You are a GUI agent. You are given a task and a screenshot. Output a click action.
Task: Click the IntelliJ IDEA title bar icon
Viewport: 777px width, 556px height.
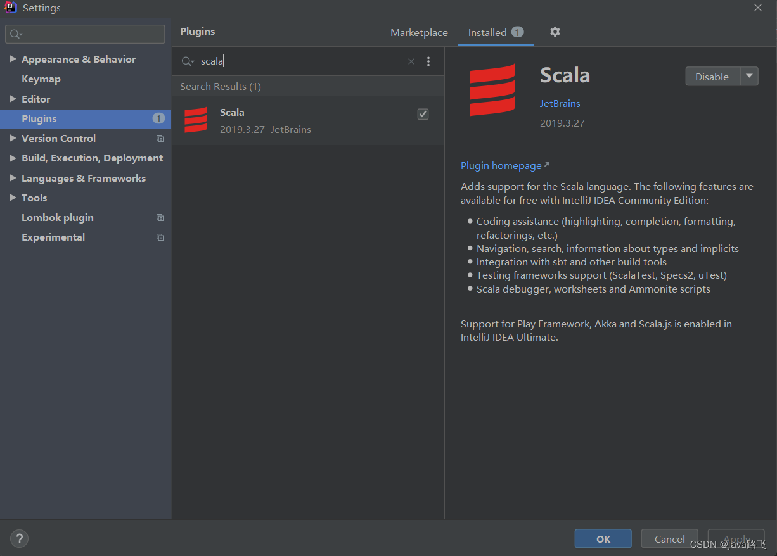pos(10,8)
